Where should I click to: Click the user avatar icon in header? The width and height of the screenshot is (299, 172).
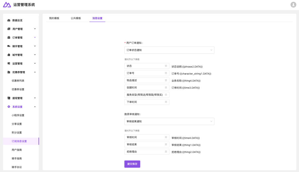click(293, 5)
